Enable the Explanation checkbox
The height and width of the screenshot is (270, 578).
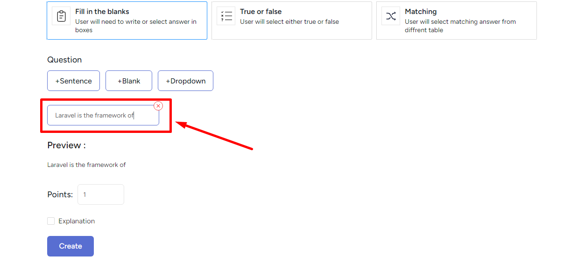point(51,221)
